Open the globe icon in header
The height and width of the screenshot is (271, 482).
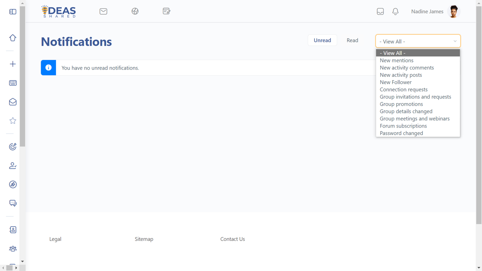tap(135, 11)
